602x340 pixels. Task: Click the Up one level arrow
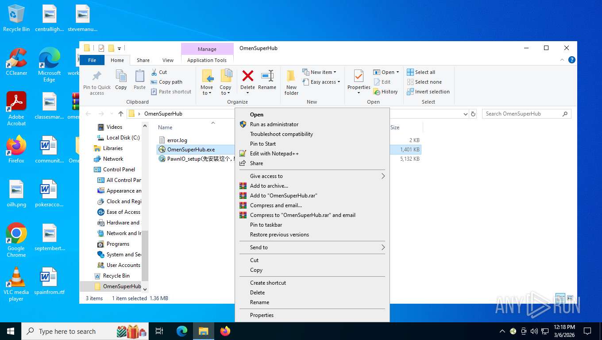click(x=120, y=114)
